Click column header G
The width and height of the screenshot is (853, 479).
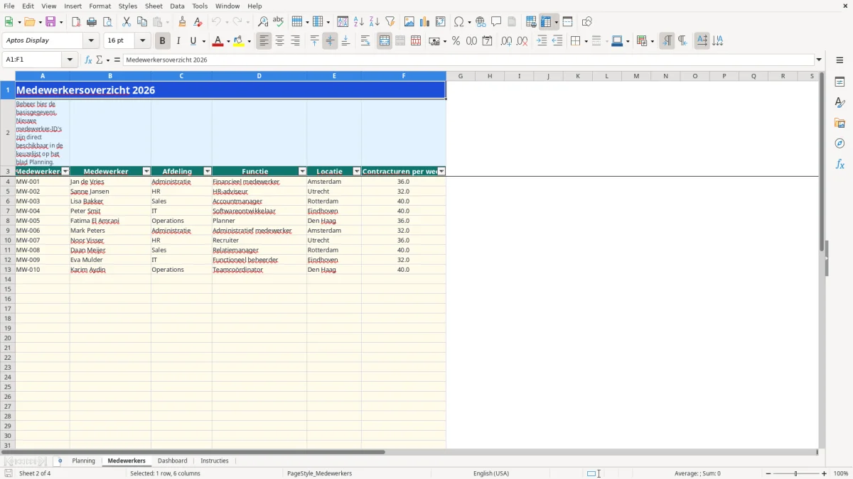pyautogui.click(x=461, y=76)
